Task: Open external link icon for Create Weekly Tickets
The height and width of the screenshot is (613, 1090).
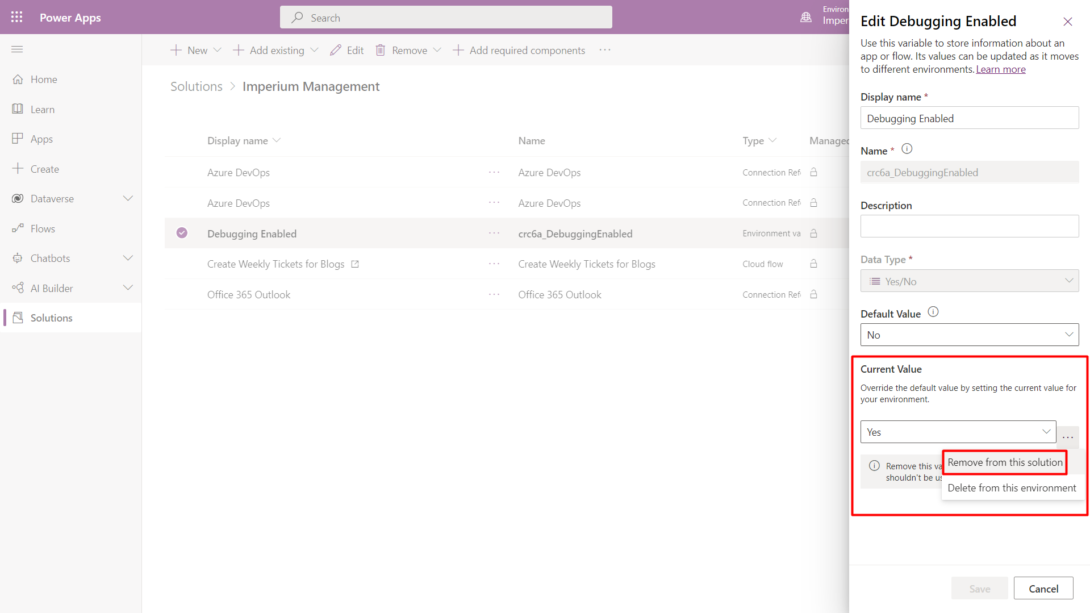Action: click(355, 264)
